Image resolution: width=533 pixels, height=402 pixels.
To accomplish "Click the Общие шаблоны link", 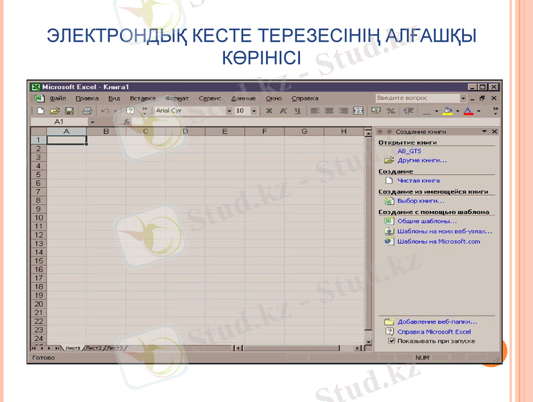I will point(427,221).
